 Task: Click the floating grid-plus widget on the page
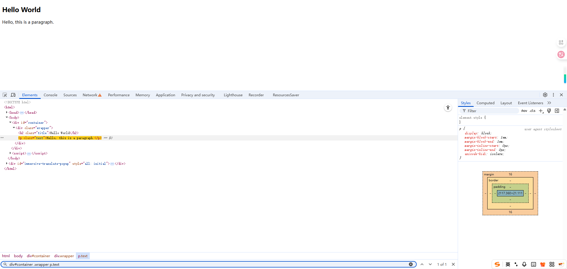(561, 43)
